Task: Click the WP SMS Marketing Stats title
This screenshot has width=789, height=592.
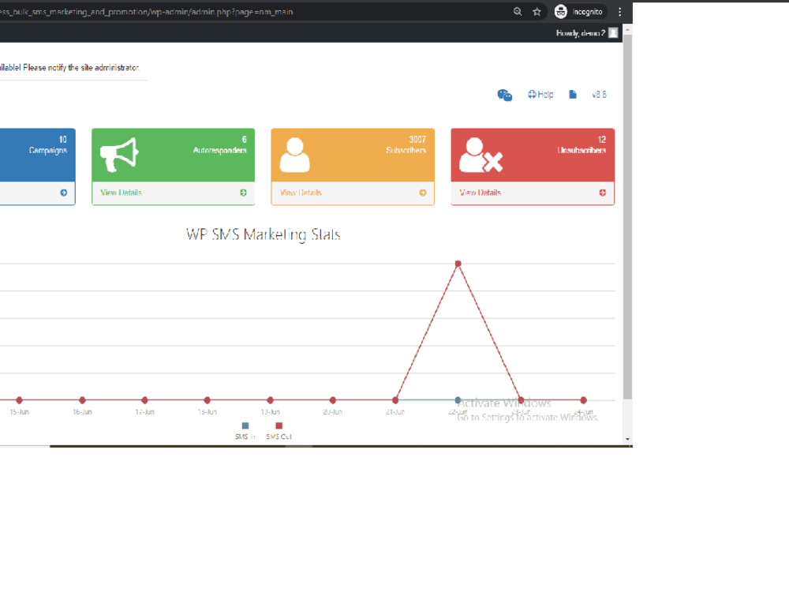Action: coord(264,234)
